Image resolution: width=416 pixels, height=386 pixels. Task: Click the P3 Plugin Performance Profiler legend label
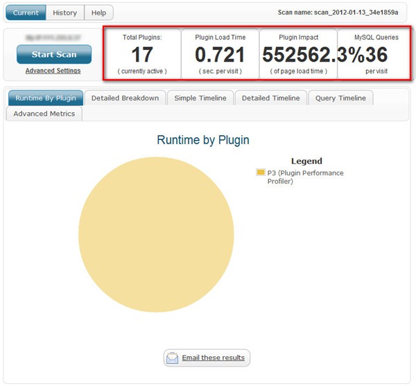click(305, 177)
